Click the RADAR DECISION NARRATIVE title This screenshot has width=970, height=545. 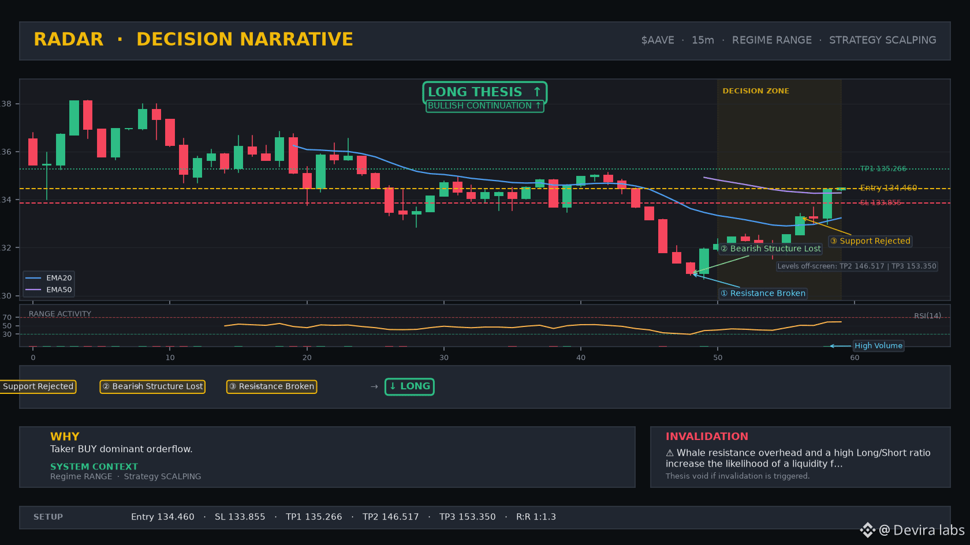(x=193, y=39)
